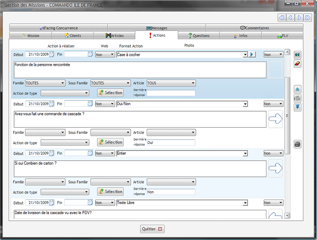
Task: Click the Dernière réponse field containing Oui
Action: 171,142
